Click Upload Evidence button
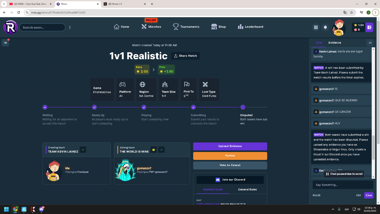This screenshot has height=214, width=380. [x=230, y=146]
